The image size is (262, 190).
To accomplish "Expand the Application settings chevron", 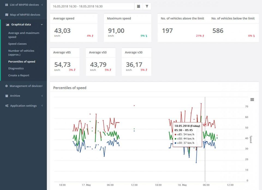I will click(x=42, y=106).
